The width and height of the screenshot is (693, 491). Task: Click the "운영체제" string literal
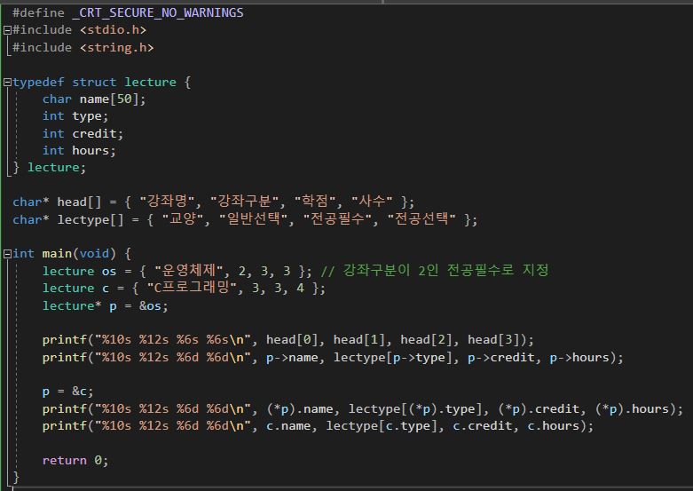189,270
